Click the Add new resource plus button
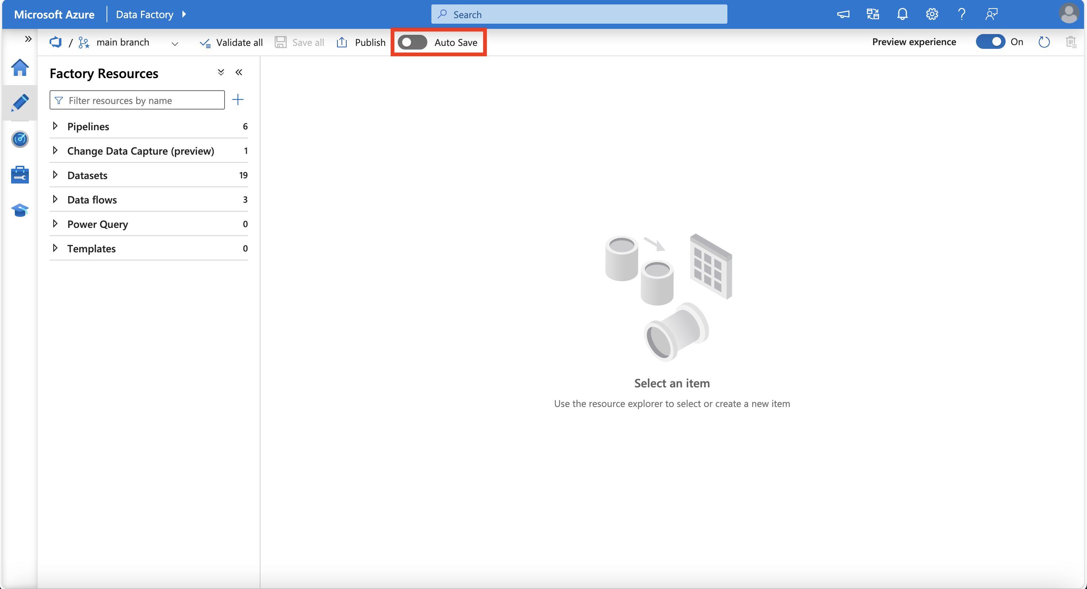This screenshot has height=589, width=1087. (x=238, y=100)
